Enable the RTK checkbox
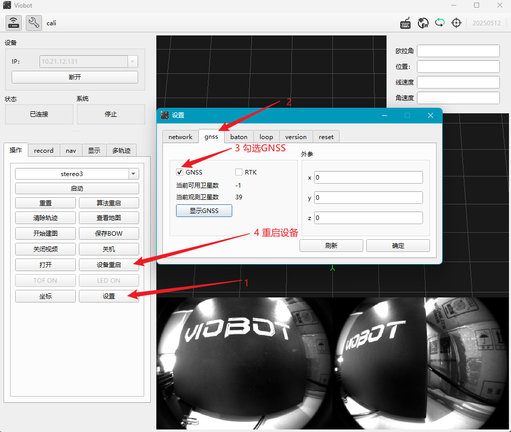Screen dimensions: 511x432 pyautogui.click(x=239, y=172)
